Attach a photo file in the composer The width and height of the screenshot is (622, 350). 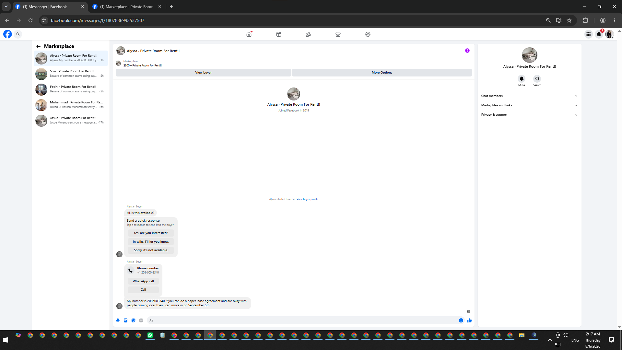coord(126,321)
